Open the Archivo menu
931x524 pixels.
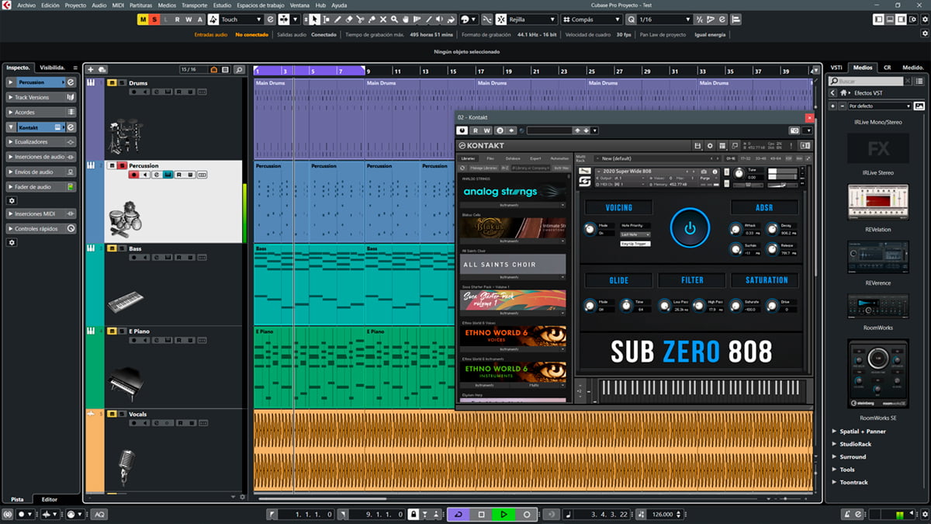click(26, 5)
